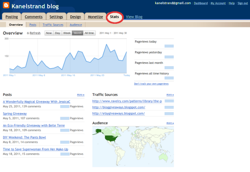Click the pageviews line chart
The width and height of the screenshot is (250, 172).
(68, 56)
